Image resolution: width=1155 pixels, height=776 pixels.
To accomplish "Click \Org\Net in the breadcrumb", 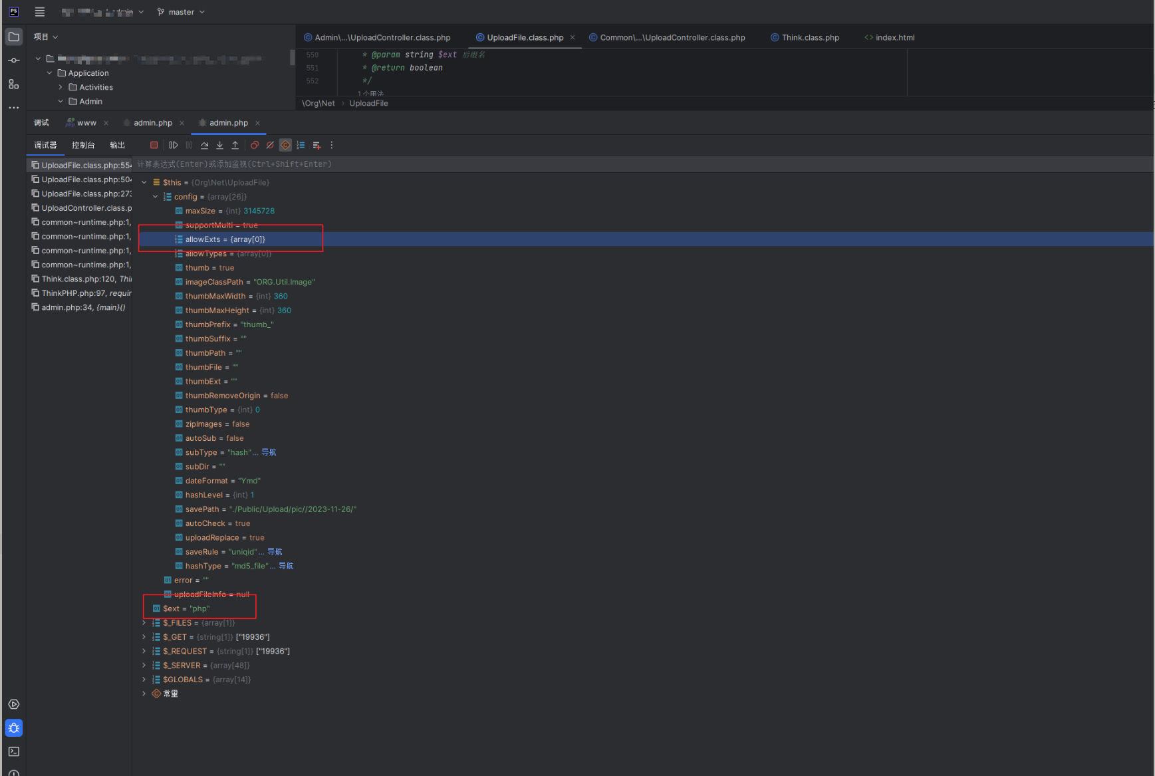I will click(x=319, y=103).
